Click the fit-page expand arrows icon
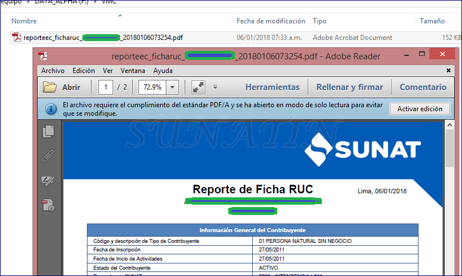The width and height of the screenshot is (462, 276). (x=198, y=87)
